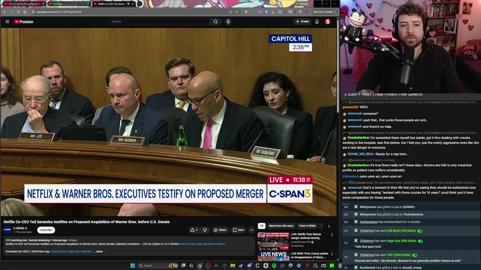The height and width of the screenshot is (270, 481).
Task: Bookmark this page with star icon
Action: point(236,12)
